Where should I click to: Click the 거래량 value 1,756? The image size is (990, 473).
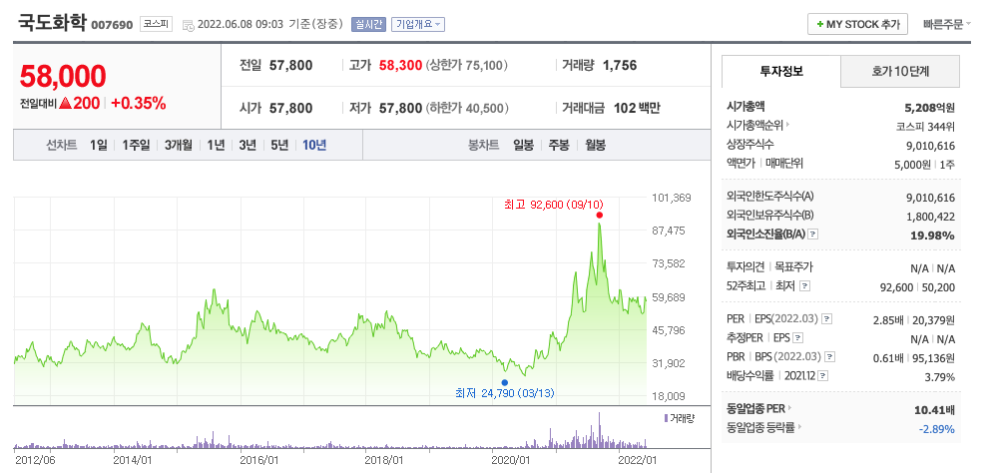tap(620, 65)
